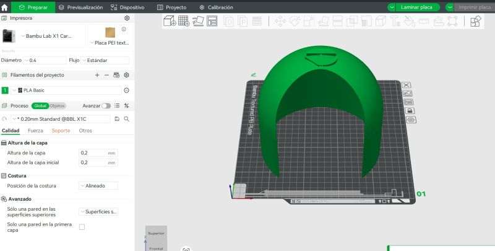Search process settings magnifier icon
The height and width of the screenshot is (251, 495).
(127, 119)
